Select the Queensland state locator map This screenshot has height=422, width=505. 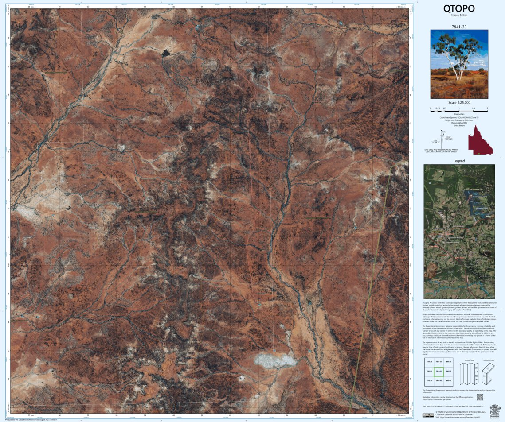click(481, 140)
